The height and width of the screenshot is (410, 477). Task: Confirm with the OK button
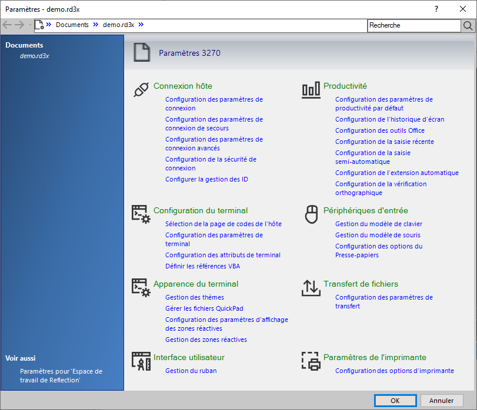pos(395,401)
